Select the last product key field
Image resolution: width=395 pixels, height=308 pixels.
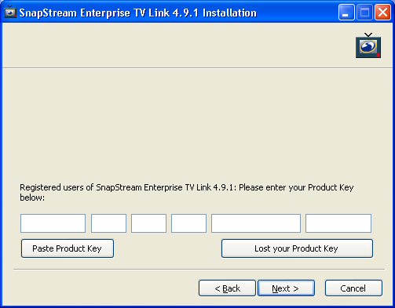pyautogui.click(x=338, y=223)
